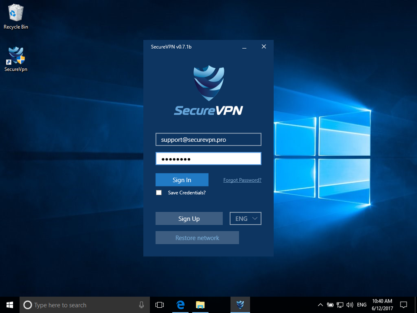Open Task View from the taskbar

click(159, 305)
